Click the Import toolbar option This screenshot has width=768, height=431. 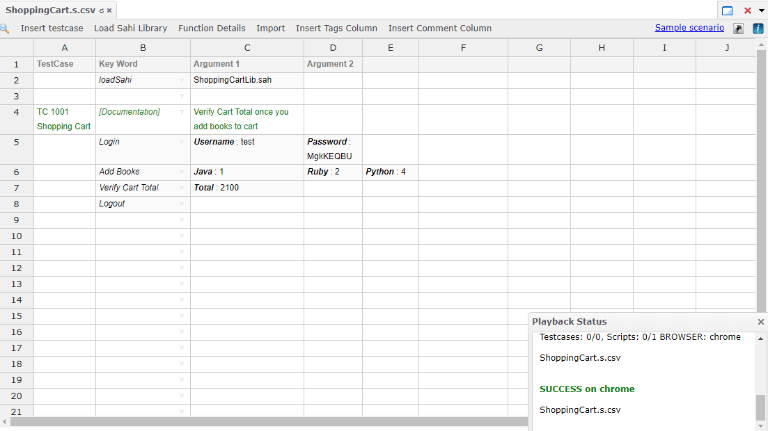(270, 29)
